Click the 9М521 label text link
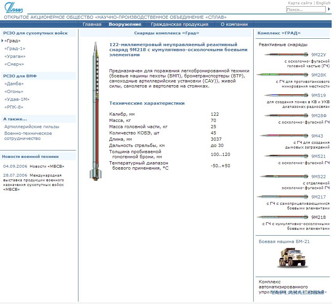 tap(318, 156)
